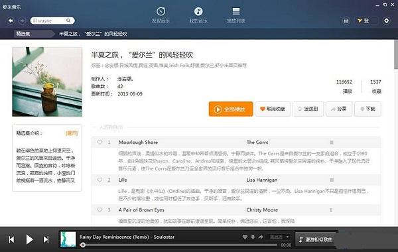
Task: Select the Lille song title
Action: 123,180
